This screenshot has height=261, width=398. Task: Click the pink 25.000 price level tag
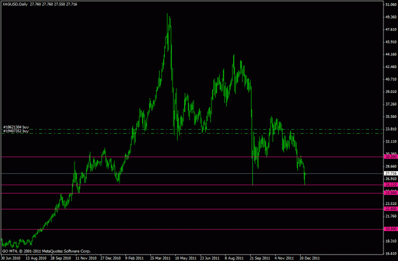[390, 193]
